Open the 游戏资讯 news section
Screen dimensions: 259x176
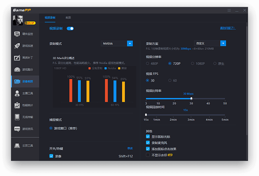25,129
